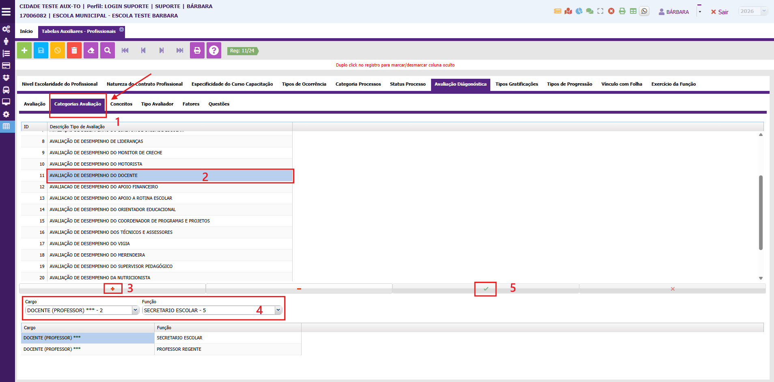Click the purple help question mark button
This screenshot has width=774, height=382.
coord(214,50)
